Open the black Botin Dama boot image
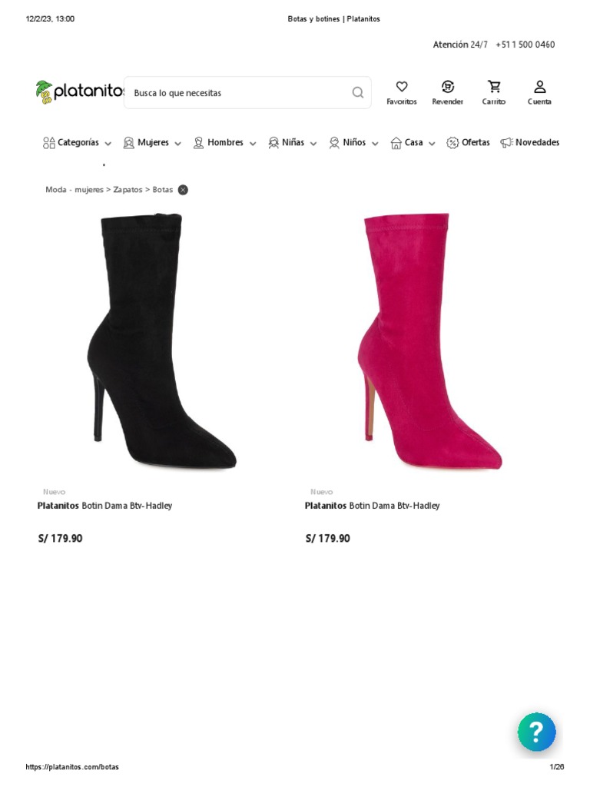Viewport: 590px width, 787px height. pyautogui.click(x=161, y=341)
